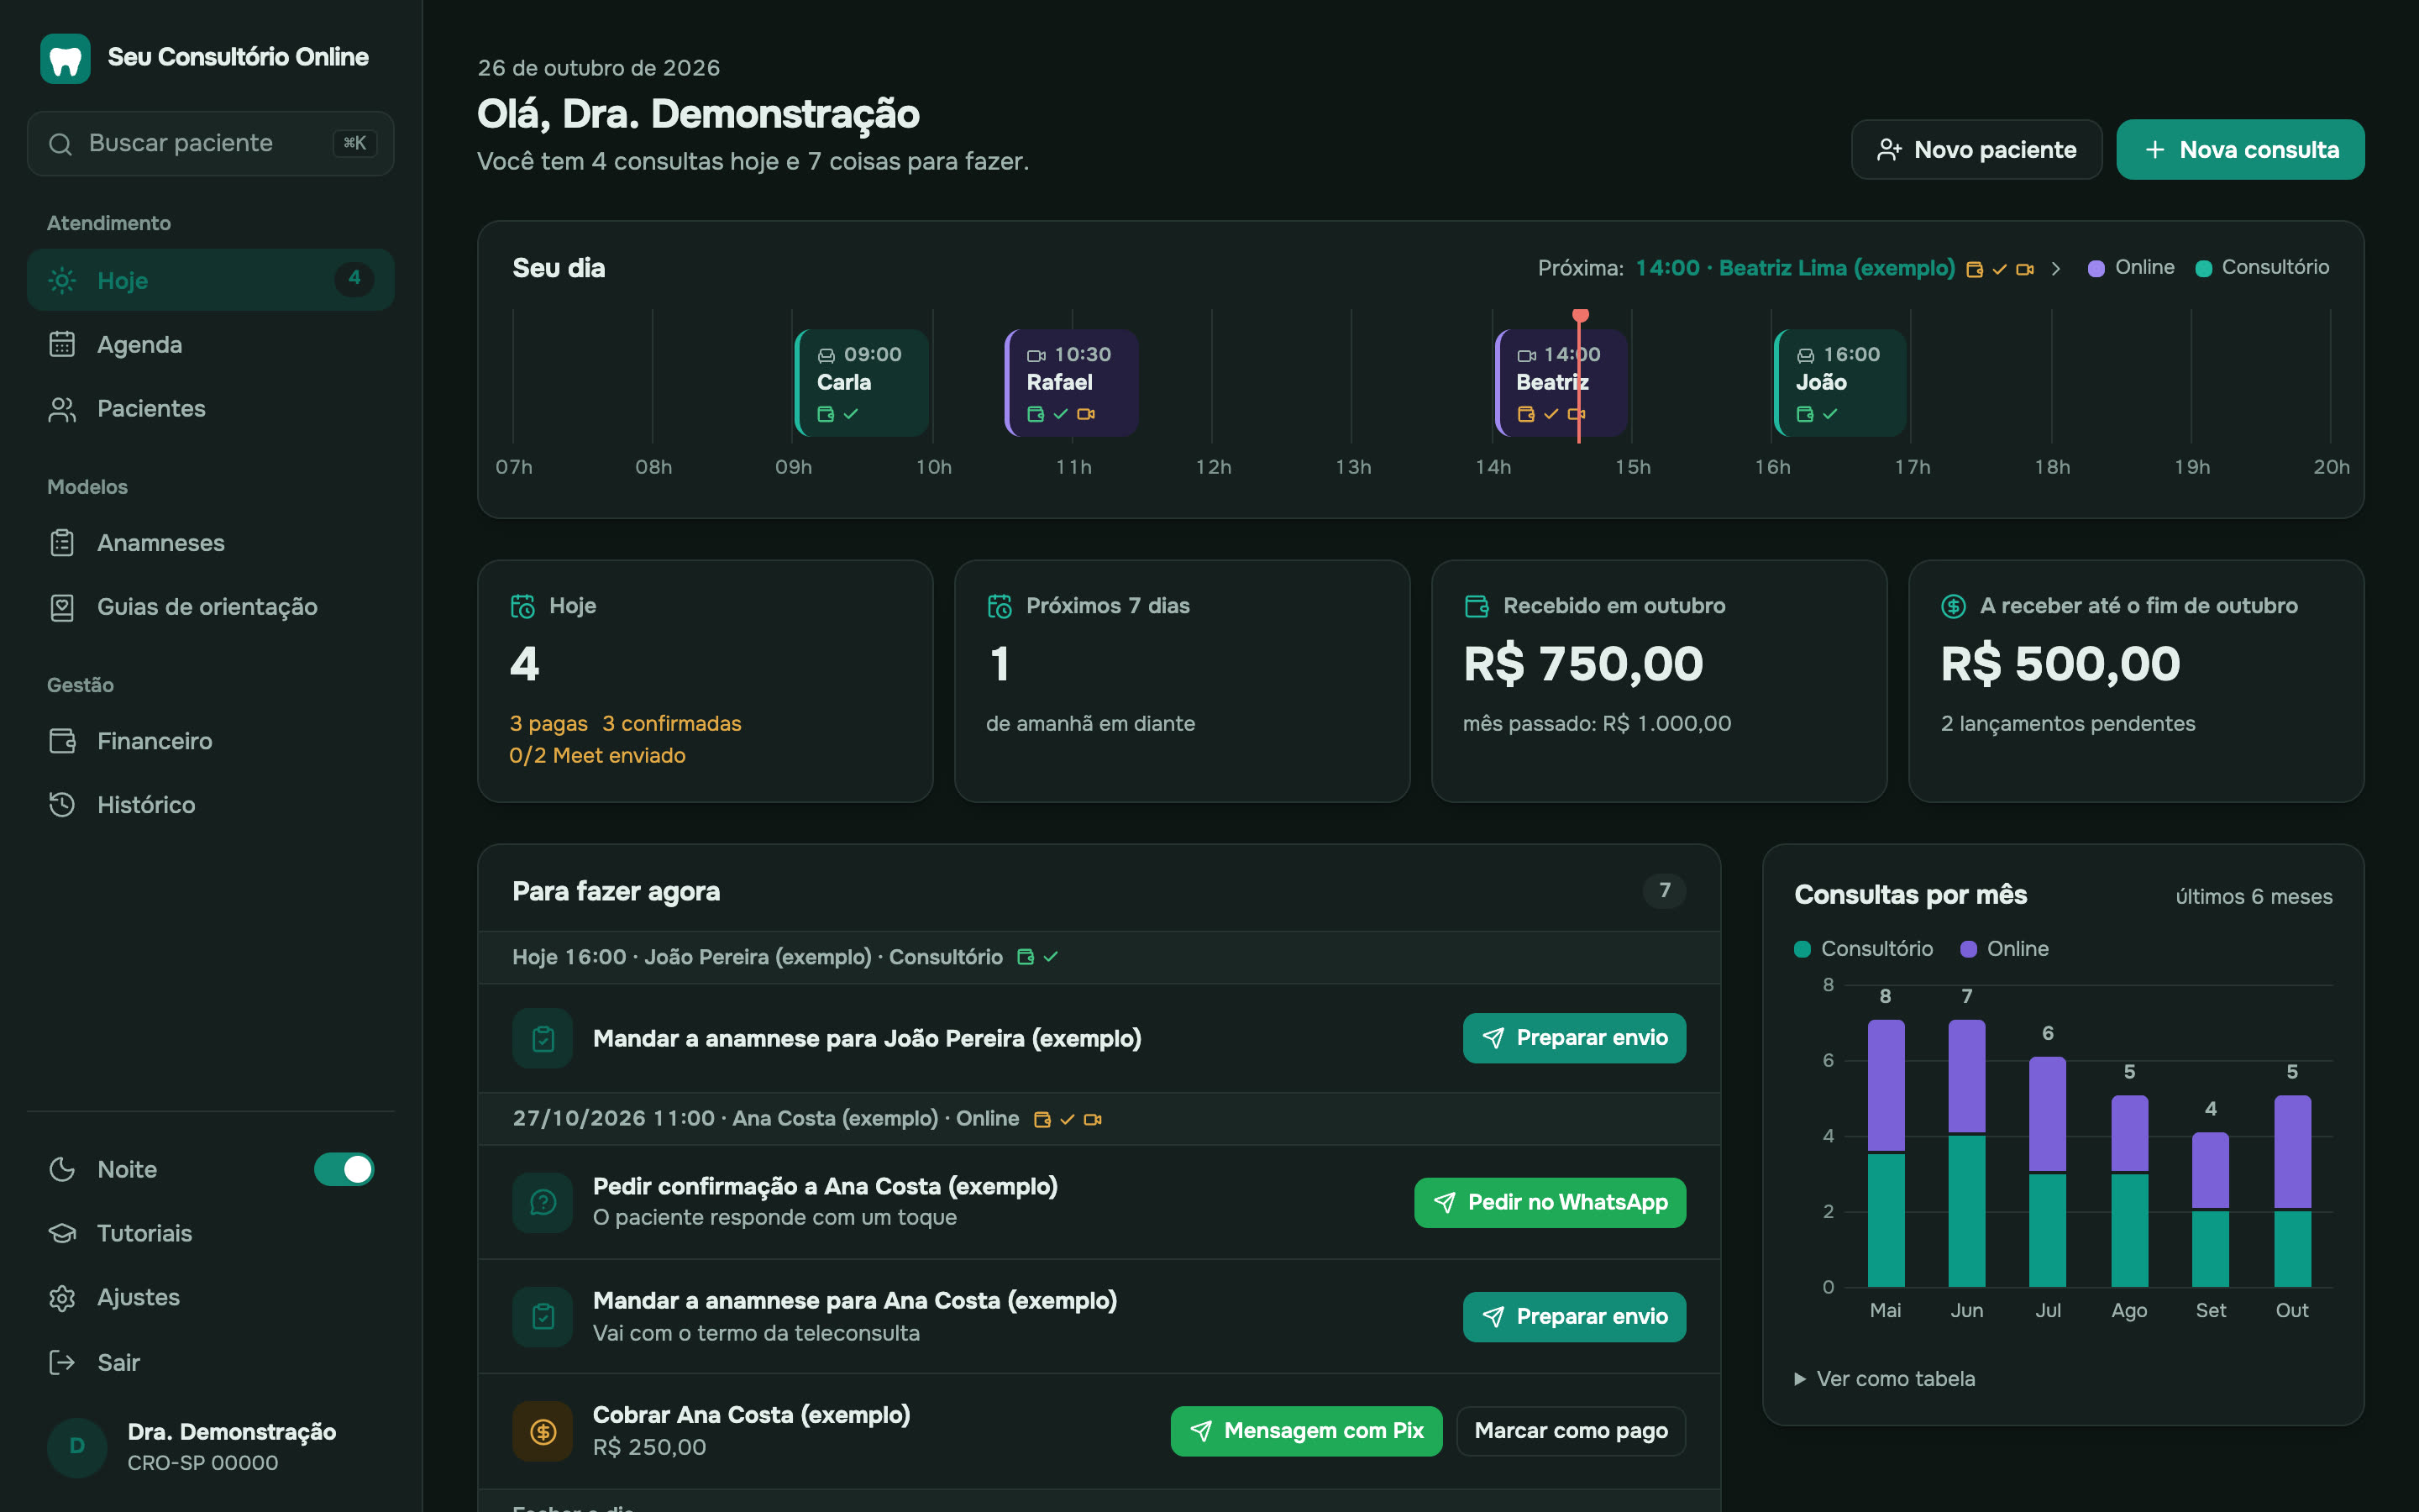Click the D avatar of Dra. Demonstração
Image resolution: width=2419 pixels, height=1512 pixels.
tap(77, 1446)
